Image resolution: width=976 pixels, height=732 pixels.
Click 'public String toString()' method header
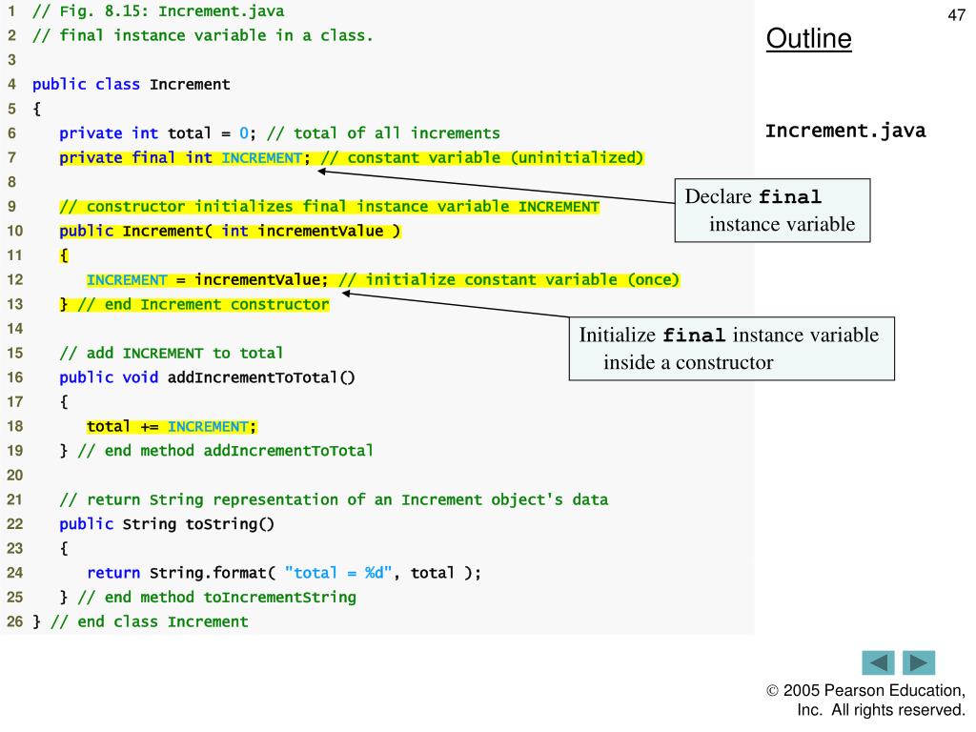pos(166,524)
